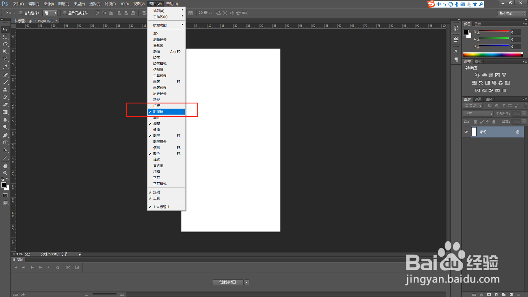Viewport: 528px width, 297px height.
Task: Hide the 背景 layer with eye icon
Action: point(466,132)
